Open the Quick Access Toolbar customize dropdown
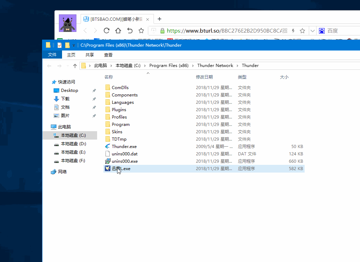360x262 pixels. [x=73, y=45]
